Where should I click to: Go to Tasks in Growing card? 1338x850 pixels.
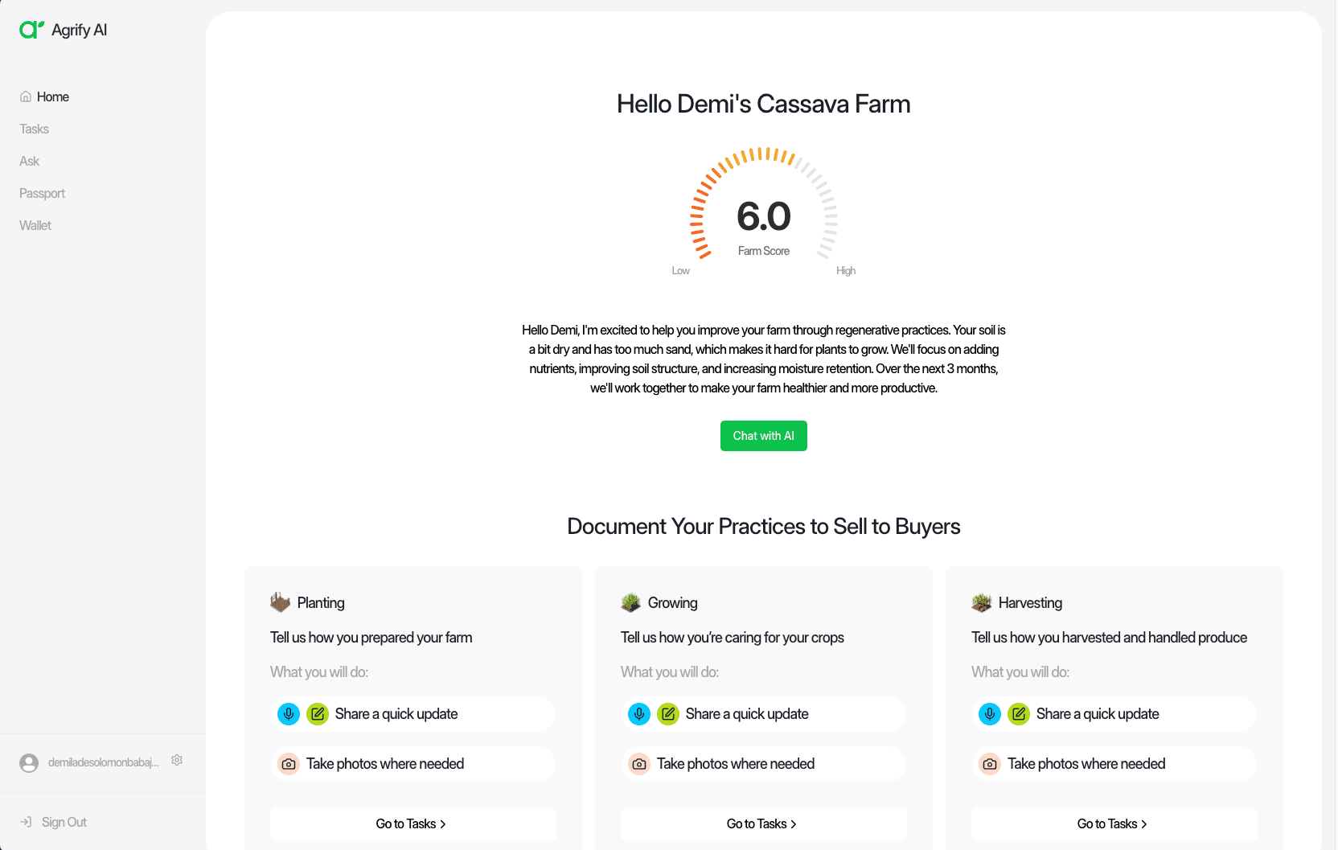pyautogui.click(x=764, y=824)
